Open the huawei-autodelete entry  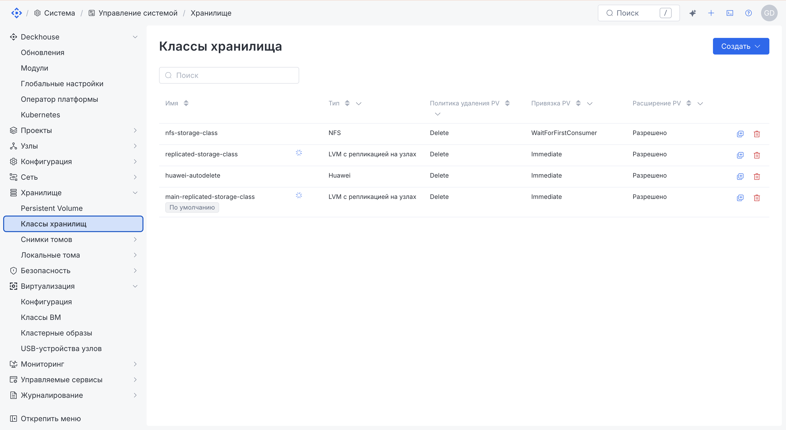193,176
